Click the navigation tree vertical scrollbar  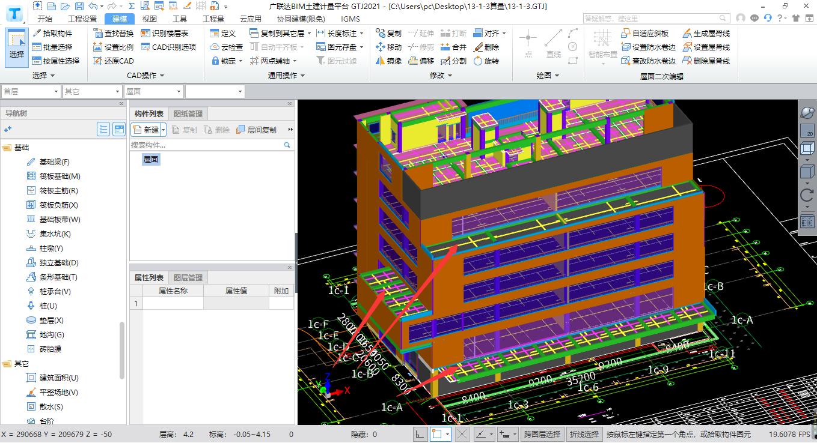123,351
